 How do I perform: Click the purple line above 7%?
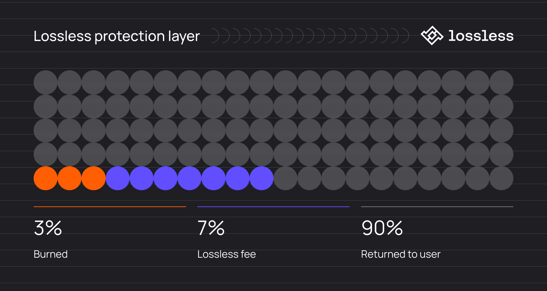273,207
